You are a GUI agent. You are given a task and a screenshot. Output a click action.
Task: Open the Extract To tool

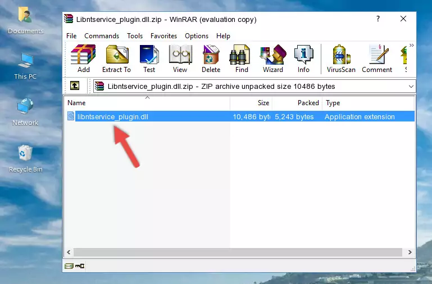pos(116,58)
